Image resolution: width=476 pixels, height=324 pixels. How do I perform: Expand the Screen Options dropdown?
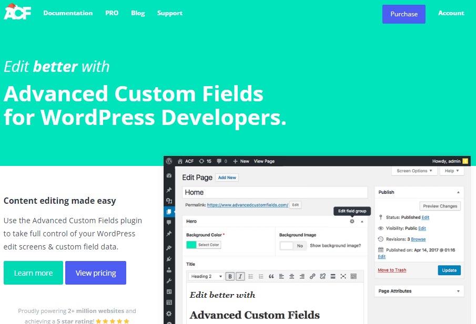coord(414,171)
